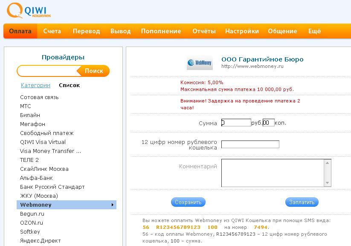351x246 pixels.
Task: Select Begun.ru provider
Action: coord(32,214)
